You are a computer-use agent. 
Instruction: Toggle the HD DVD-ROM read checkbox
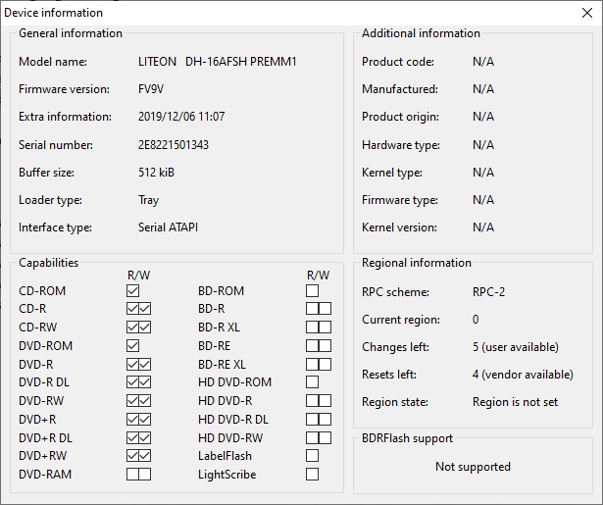[313, 382]
